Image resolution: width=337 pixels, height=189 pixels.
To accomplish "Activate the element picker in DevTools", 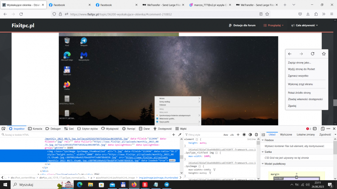I will pos(3,129).
